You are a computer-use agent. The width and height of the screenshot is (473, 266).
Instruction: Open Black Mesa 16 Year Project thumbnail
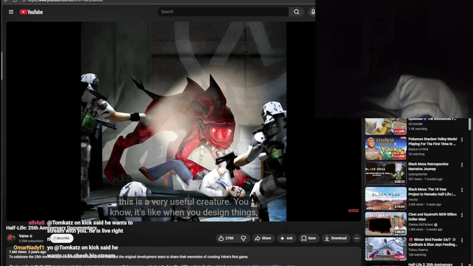coord(386,198)
